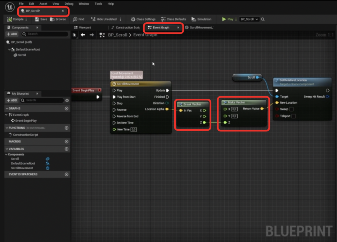Image resolution: width=337 pixels, height=242 pixels.
Task: Click the magnifier icon beside debug dropdown
Action: point(263,19)
